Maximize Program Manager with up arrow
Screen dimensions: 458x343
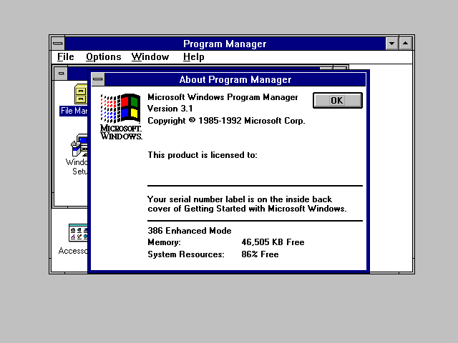click(406, 44)
